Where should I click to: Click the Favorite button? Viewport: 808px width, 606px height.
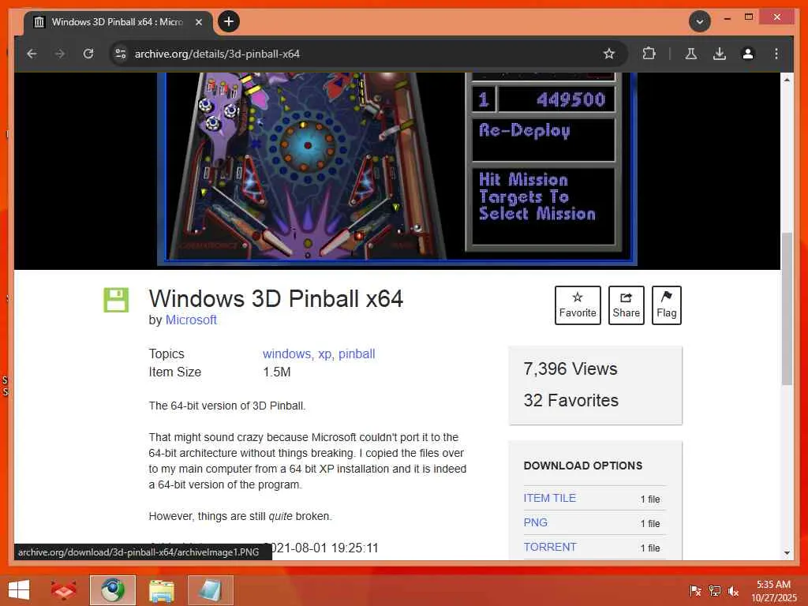(x=578, y=305)
